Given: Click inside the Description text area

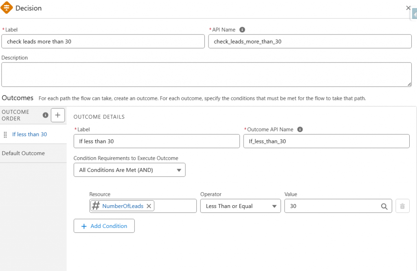Looking at the screenshot, I should pyautogui.click(x=206, y=75).
